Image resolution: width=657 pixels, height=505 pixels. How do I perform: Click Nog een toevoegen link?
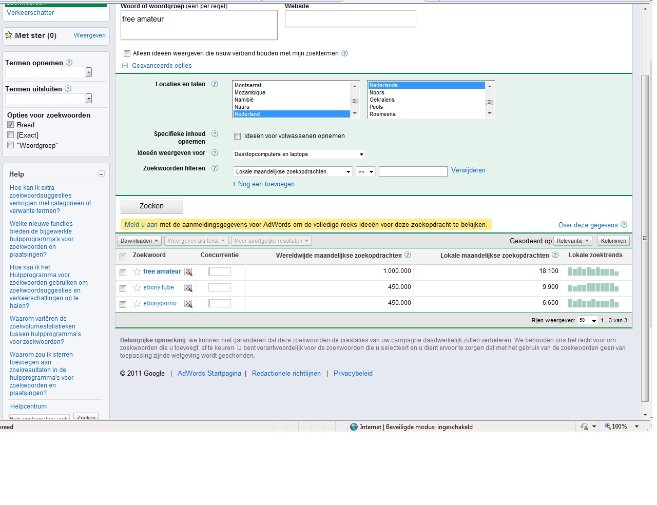point(263,184)
